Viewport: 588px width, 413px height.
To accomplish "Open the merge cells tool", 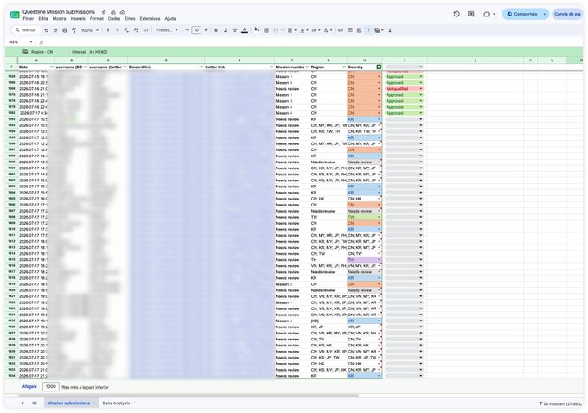I will point(276,30).
